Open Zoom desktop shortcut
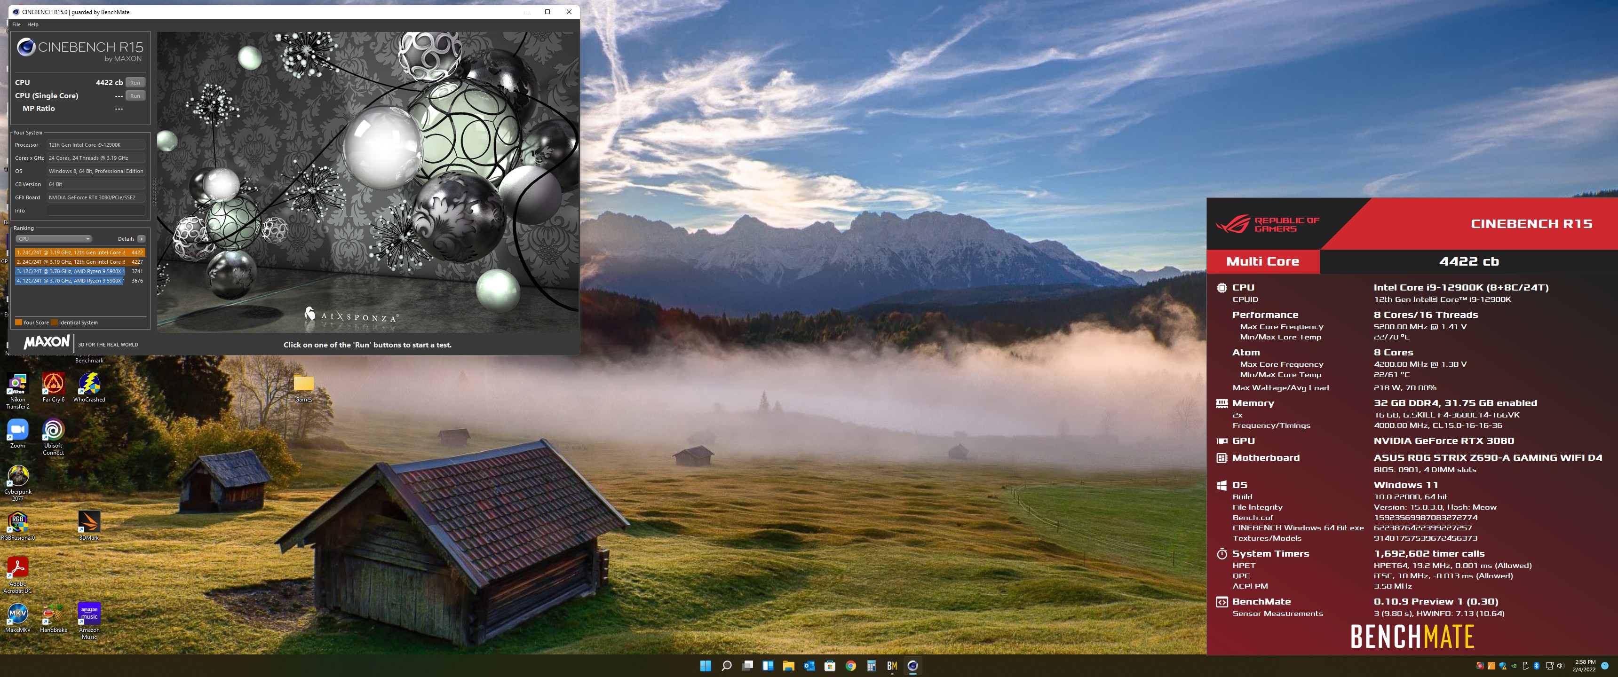 (x=17, y=434)
